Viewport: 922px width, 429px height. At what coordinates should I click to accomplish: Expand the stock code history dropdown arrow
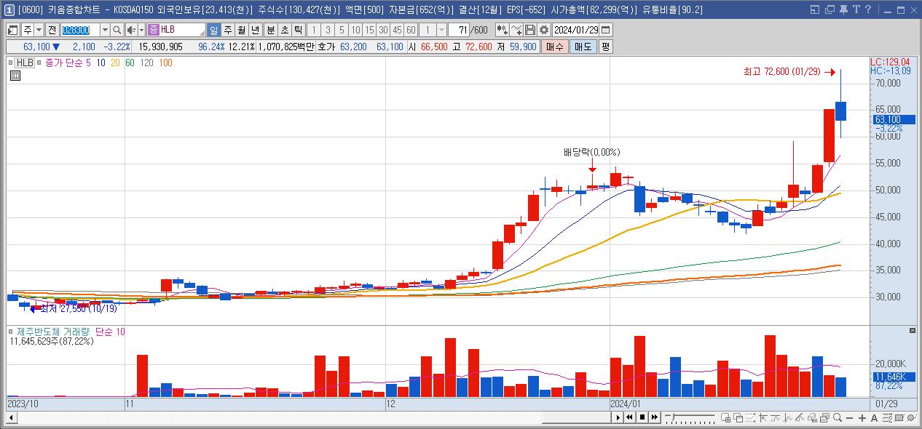click(x=105, y=30)
